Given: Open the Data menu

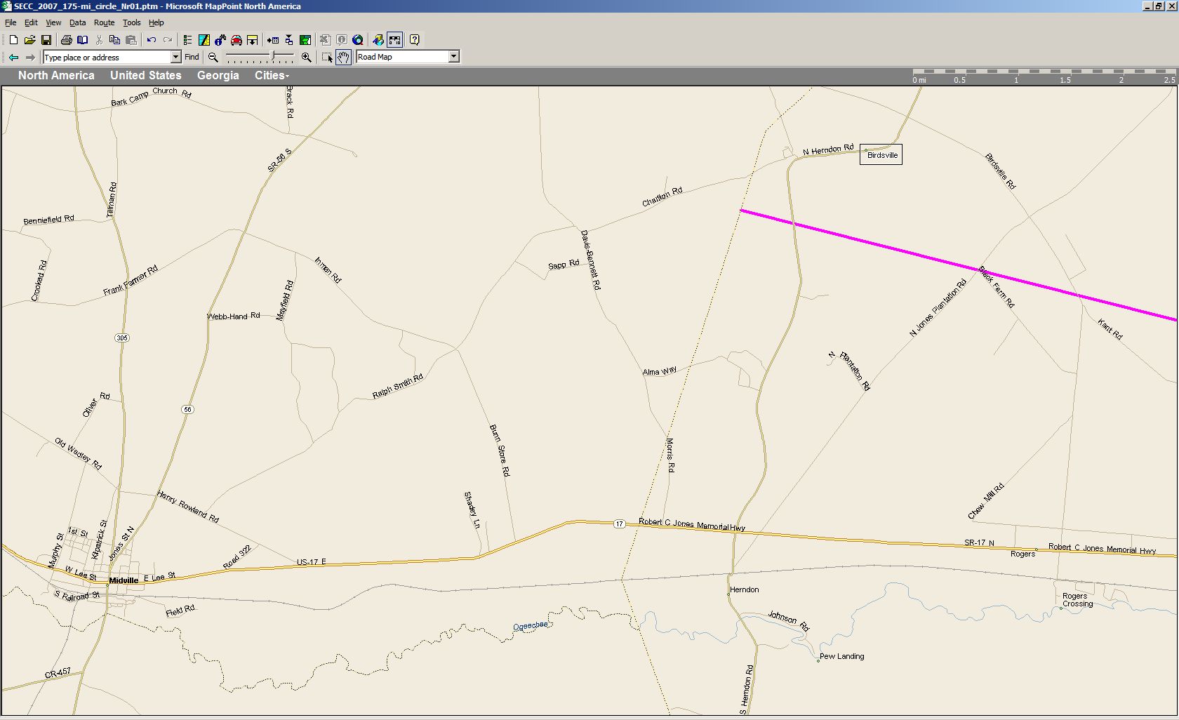Looking at the screenshot, I should point(77,22).
